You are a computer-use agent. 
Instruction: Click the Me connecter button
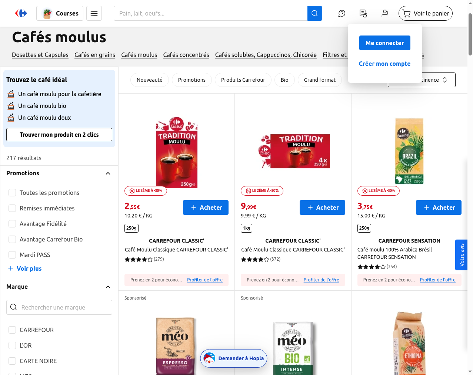click(x=384, y=43)
